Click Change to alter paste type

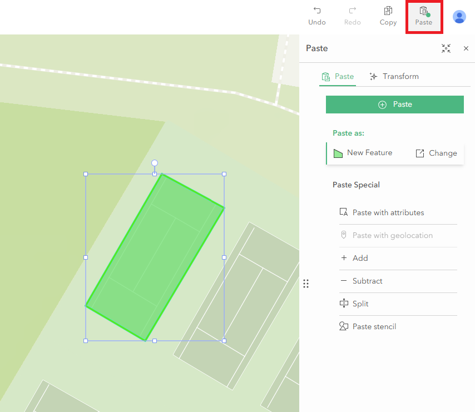pos(436,153)
